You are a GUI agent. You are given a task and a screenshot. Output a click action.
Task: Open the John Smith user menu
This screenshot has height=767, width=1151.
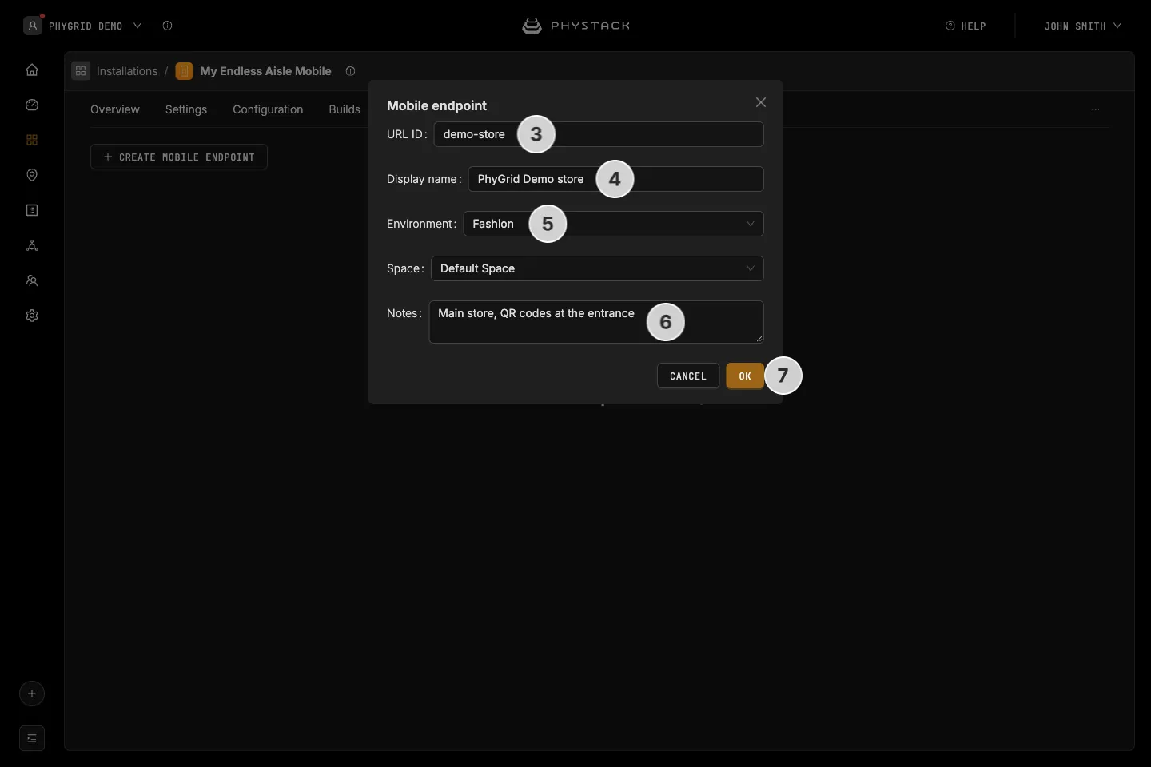(x=1082, y=26)
